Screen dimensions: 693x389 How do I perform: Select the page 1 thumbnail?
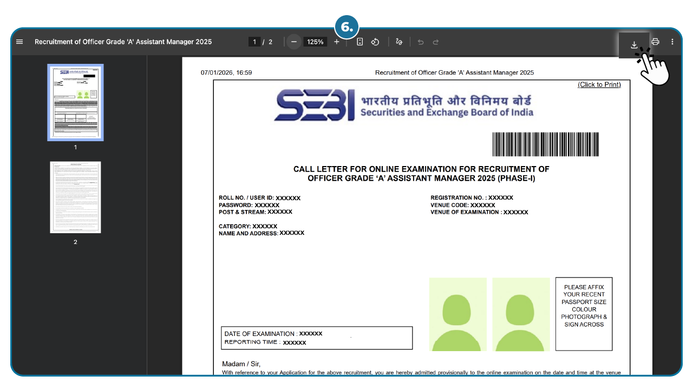point(75,102)
